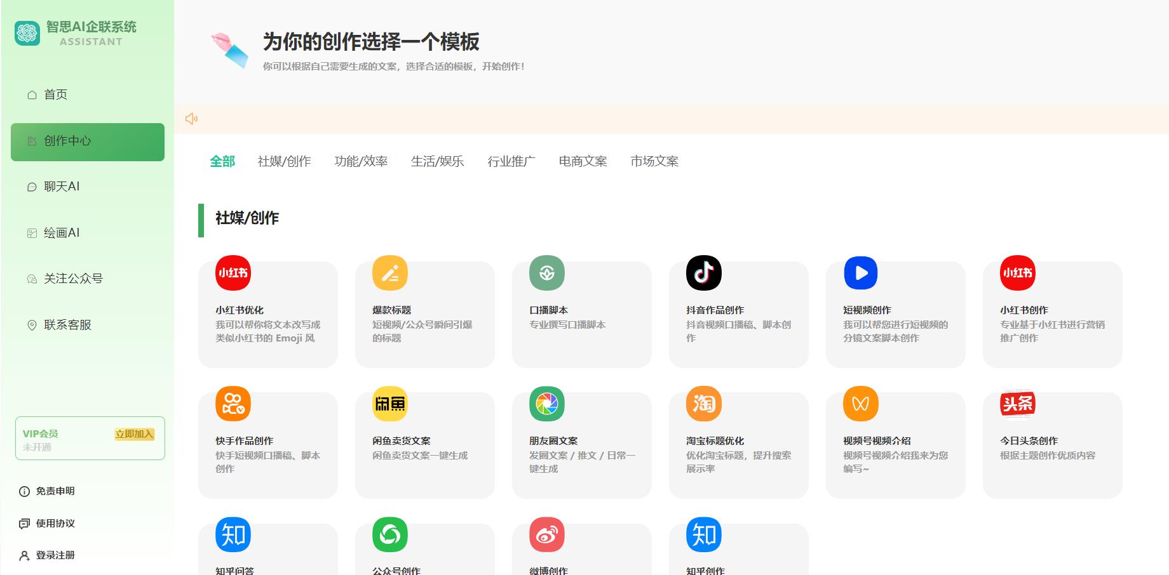
Task: Select the 快手作品创作 orange icon
Action: click(x=233, y=404)
